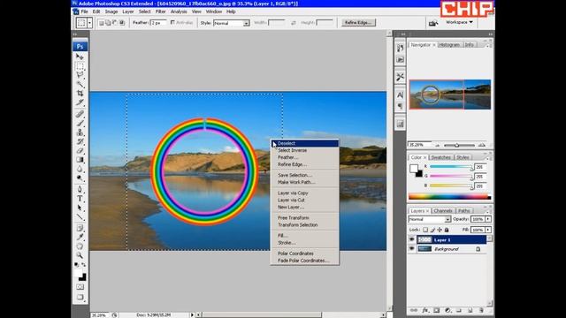Swap foreground and background colors
566x318 pixels.
click(84, 265)
